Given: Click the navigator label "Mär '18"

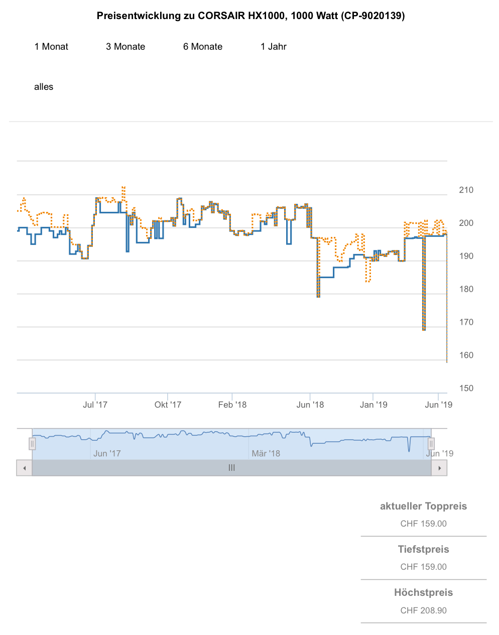Looking at the screenshot, I should click(x=266, y=453).
